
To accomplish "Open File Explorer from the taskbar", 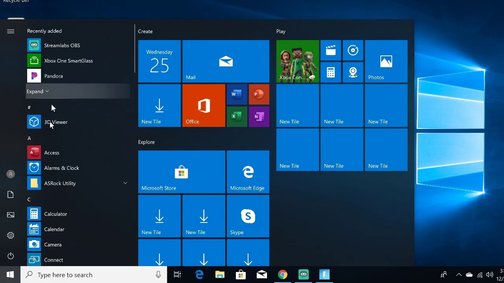I will coord(220,275).
